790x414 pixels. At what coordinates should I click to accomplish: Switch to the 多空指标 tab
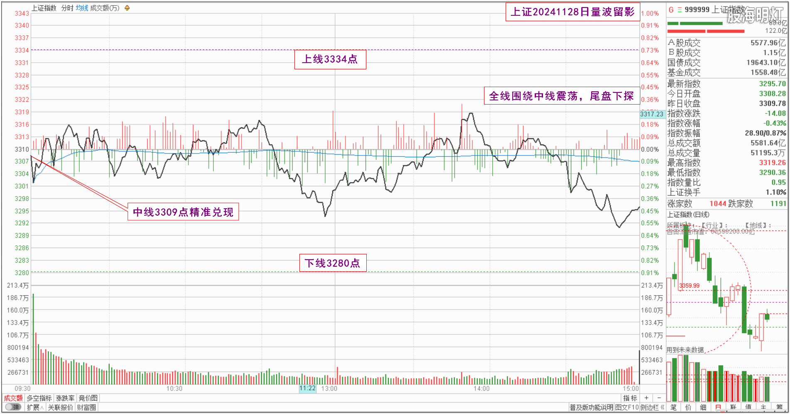pyautogui.click(x=39, y=398)
